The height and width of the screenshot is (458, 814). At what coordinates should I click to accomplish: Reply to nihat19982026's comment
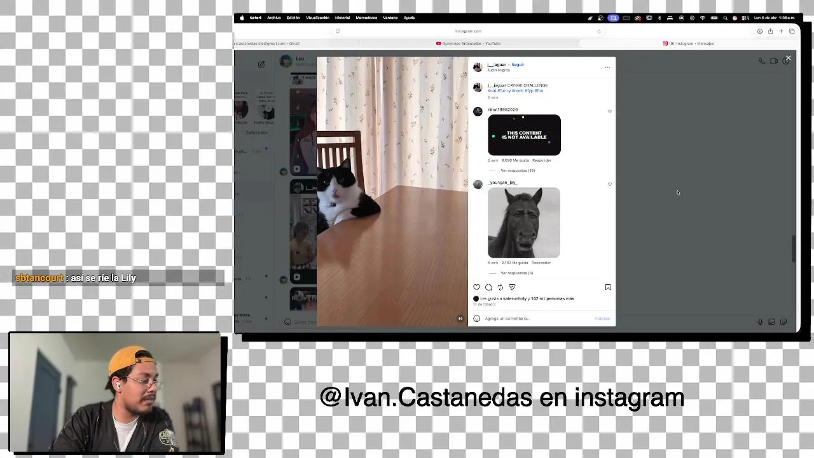tap(541, 160)
